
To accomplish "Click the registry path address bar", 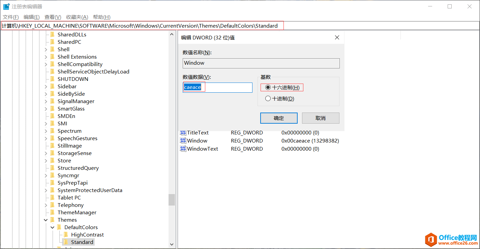I will (240, 26).
